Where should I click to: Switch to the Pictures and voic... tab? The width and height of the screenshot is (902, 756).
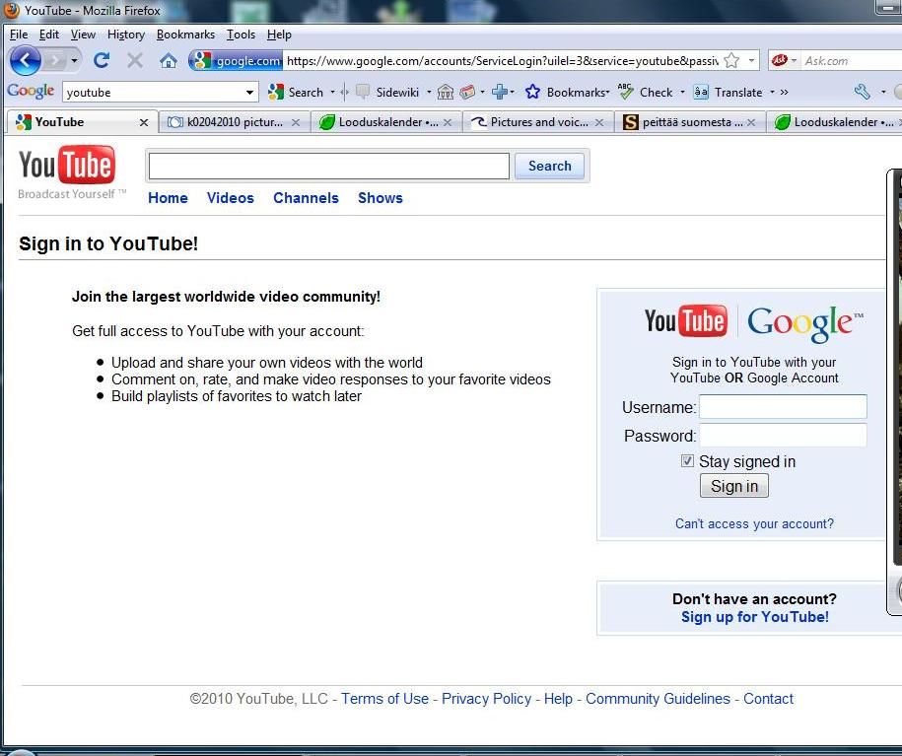pyautogui.click(x=538, y=122)
